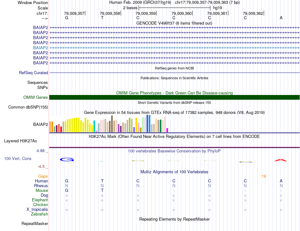
Task: Click base T in the Mouse alignment row
Action: [102, 191]
